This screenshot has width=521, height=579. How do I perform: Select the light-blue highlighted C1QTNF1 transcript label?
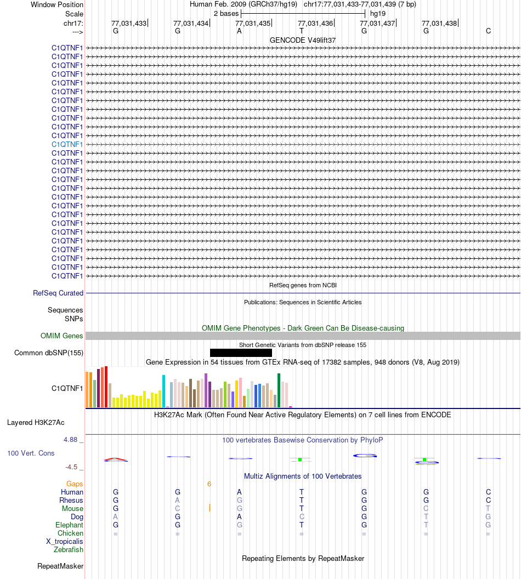(x=67, y=144)
